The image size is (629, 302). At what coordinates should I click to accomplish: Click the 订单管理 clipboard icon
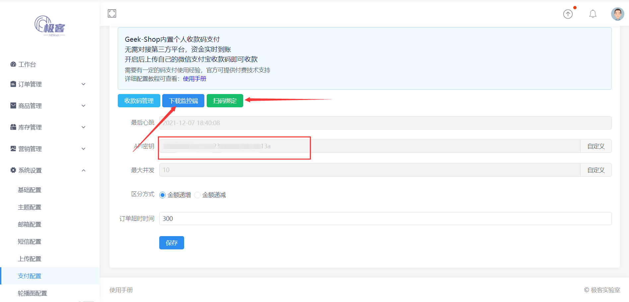coord(13,84)
